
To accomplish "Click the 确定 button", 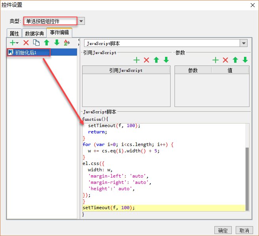I will point(223,230).
